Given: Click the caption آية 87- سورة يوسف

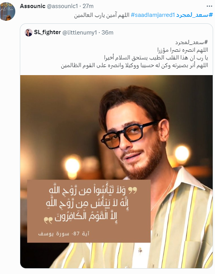Looking at the screenshot, I should (x=64, y=233).
